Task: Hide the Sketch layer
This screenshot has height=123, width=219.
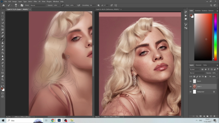Action: (x=191, y=81)
